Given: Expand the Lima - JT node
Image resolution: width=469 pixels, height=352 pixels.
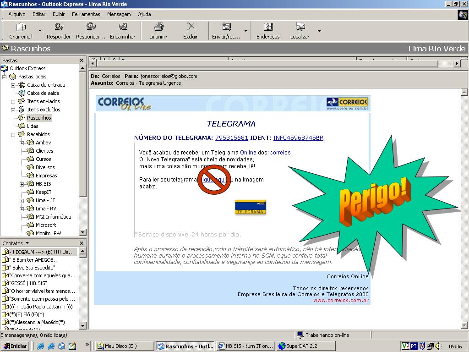Looking at the screenshot, I should (x=22, y=201).
